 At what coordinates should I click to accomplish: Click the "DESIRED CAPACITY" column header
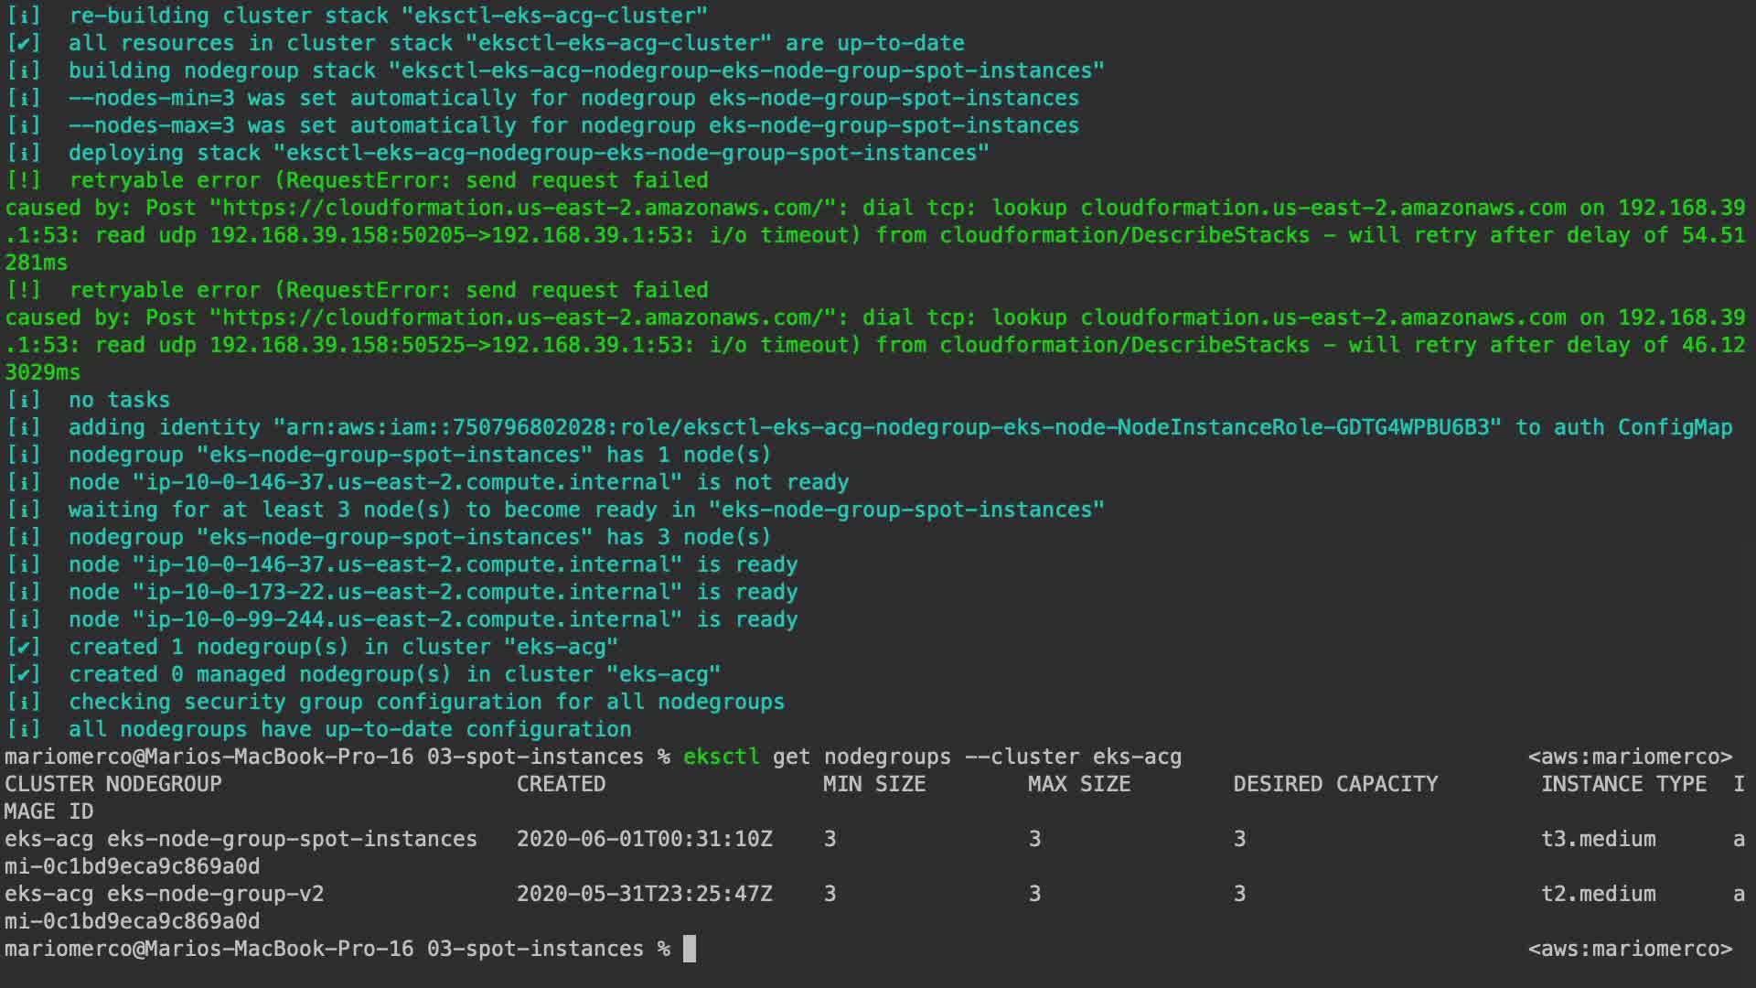coord(1335,784)
